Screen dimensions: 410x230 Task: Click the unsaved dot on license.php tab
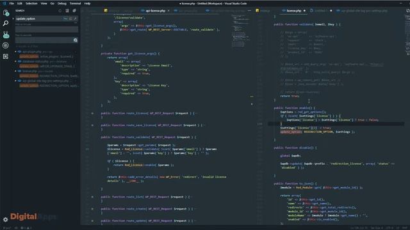(304, 11)
